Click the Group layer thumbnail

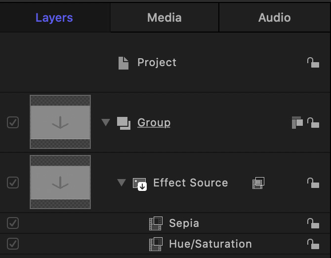click(60, 122)
